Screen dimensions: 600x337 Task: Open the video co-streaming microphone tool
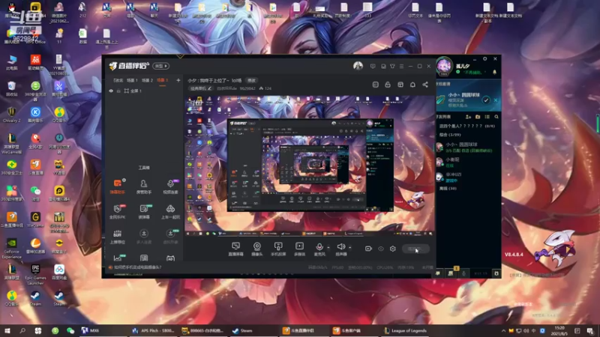pos(170,186)
